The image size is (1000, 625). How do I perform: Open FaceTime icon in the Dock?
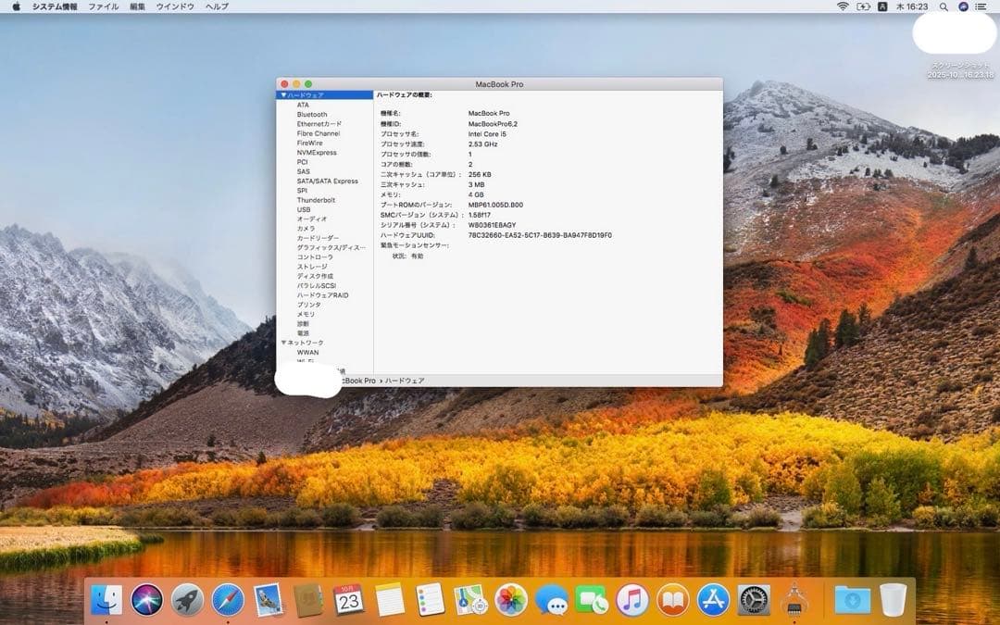tap(592, 600)
